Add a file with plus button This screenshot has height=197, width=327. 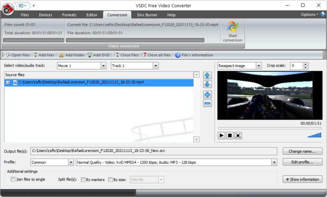tap(208, 95)
